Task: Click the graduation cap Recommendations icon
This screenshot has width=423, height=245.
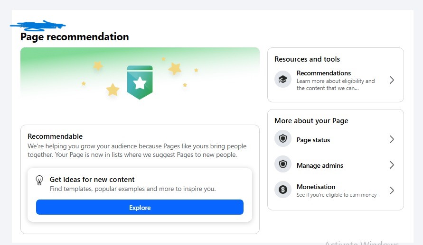Action: 283,80
